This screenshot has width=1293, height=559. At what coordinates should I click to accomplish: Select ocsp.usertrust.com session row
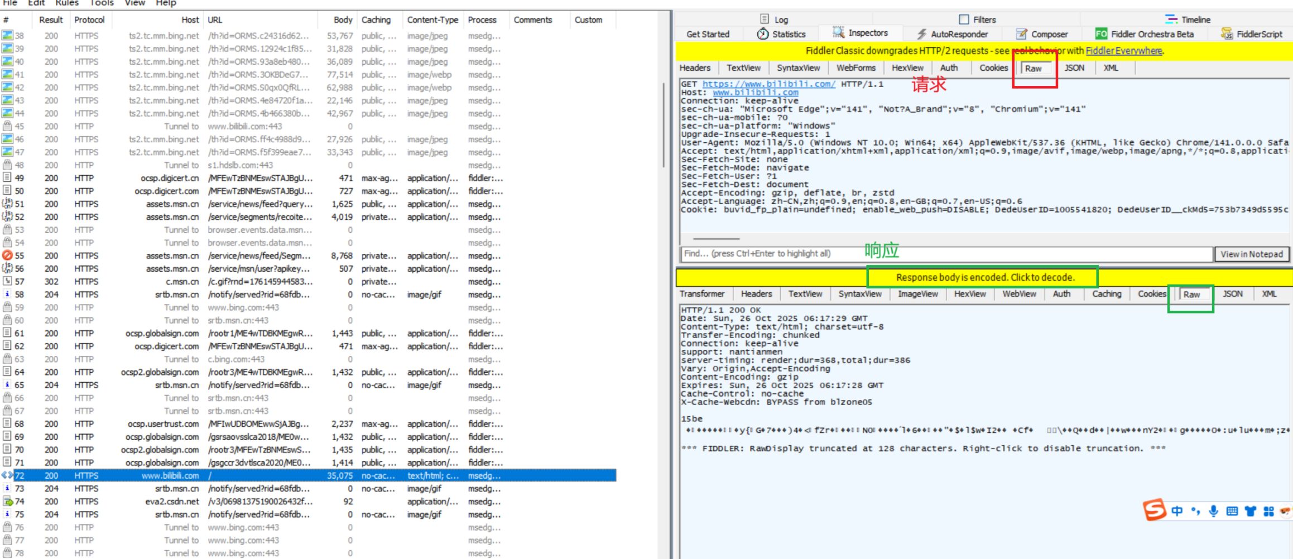point(308,424)
